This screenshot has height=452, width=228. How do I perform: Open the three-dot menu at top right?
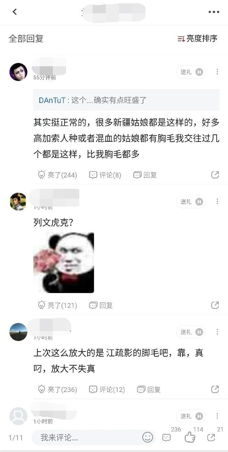tap(214, 12)
